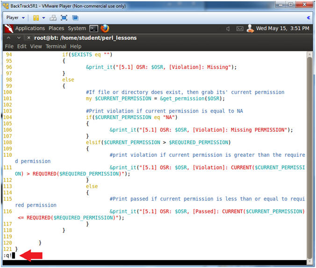The height and width of the screenshot is (268, 316).
Task: Click the date and time clock
Action: (282, 28)
